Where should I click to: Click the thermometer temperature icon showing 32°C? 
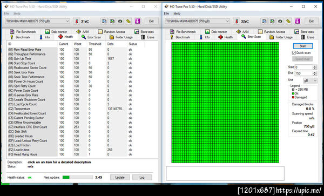pyautogui.click(x=237, y=21)
